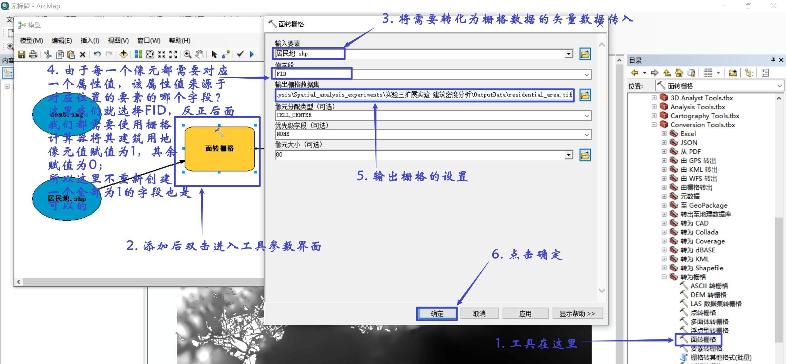Select 转为 Shapefile toolset
786x364 pixels.
pos(702,268)
